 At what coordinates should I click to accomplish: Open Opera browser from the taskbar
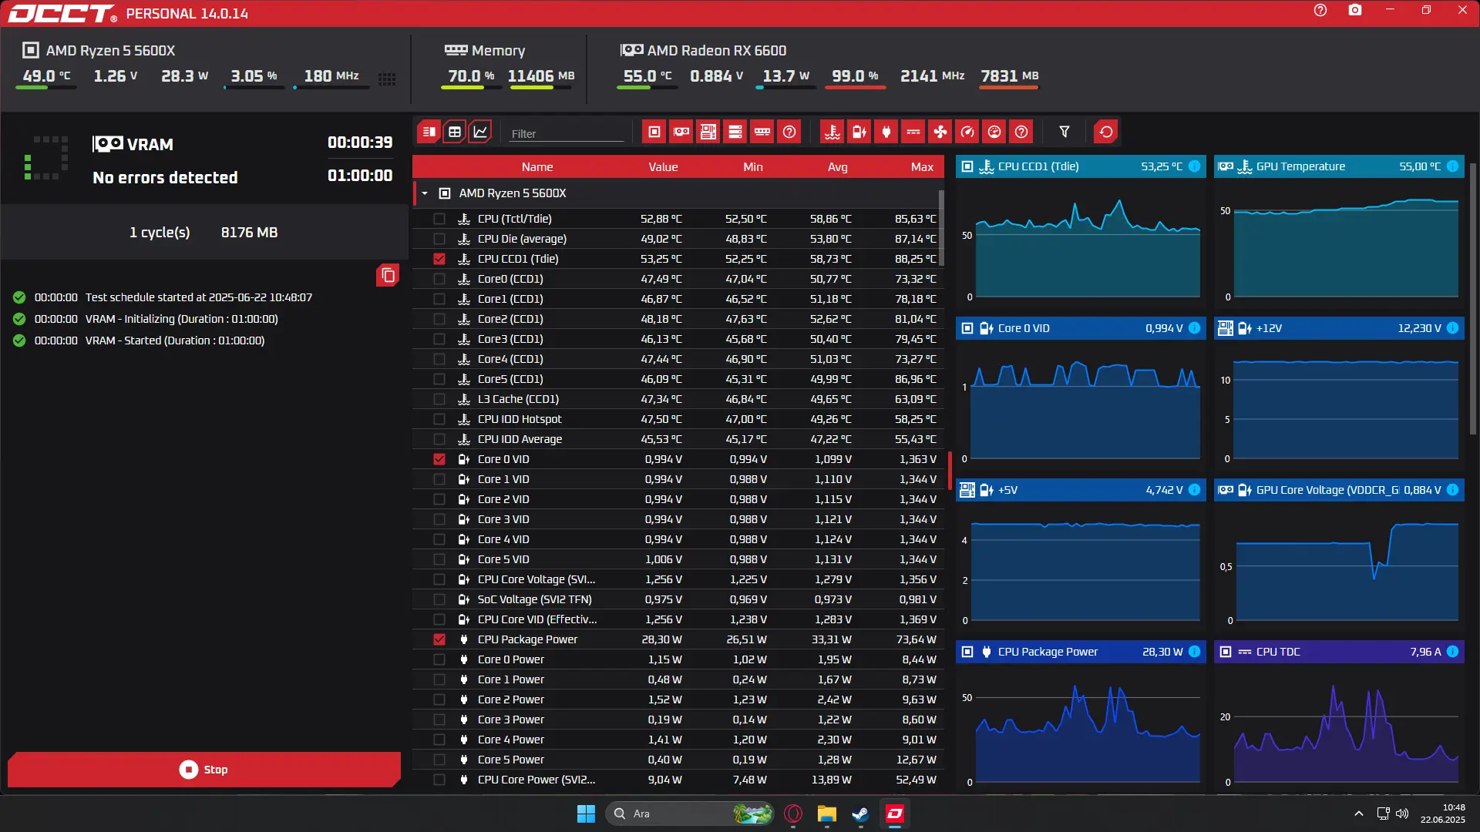(793, 814)
